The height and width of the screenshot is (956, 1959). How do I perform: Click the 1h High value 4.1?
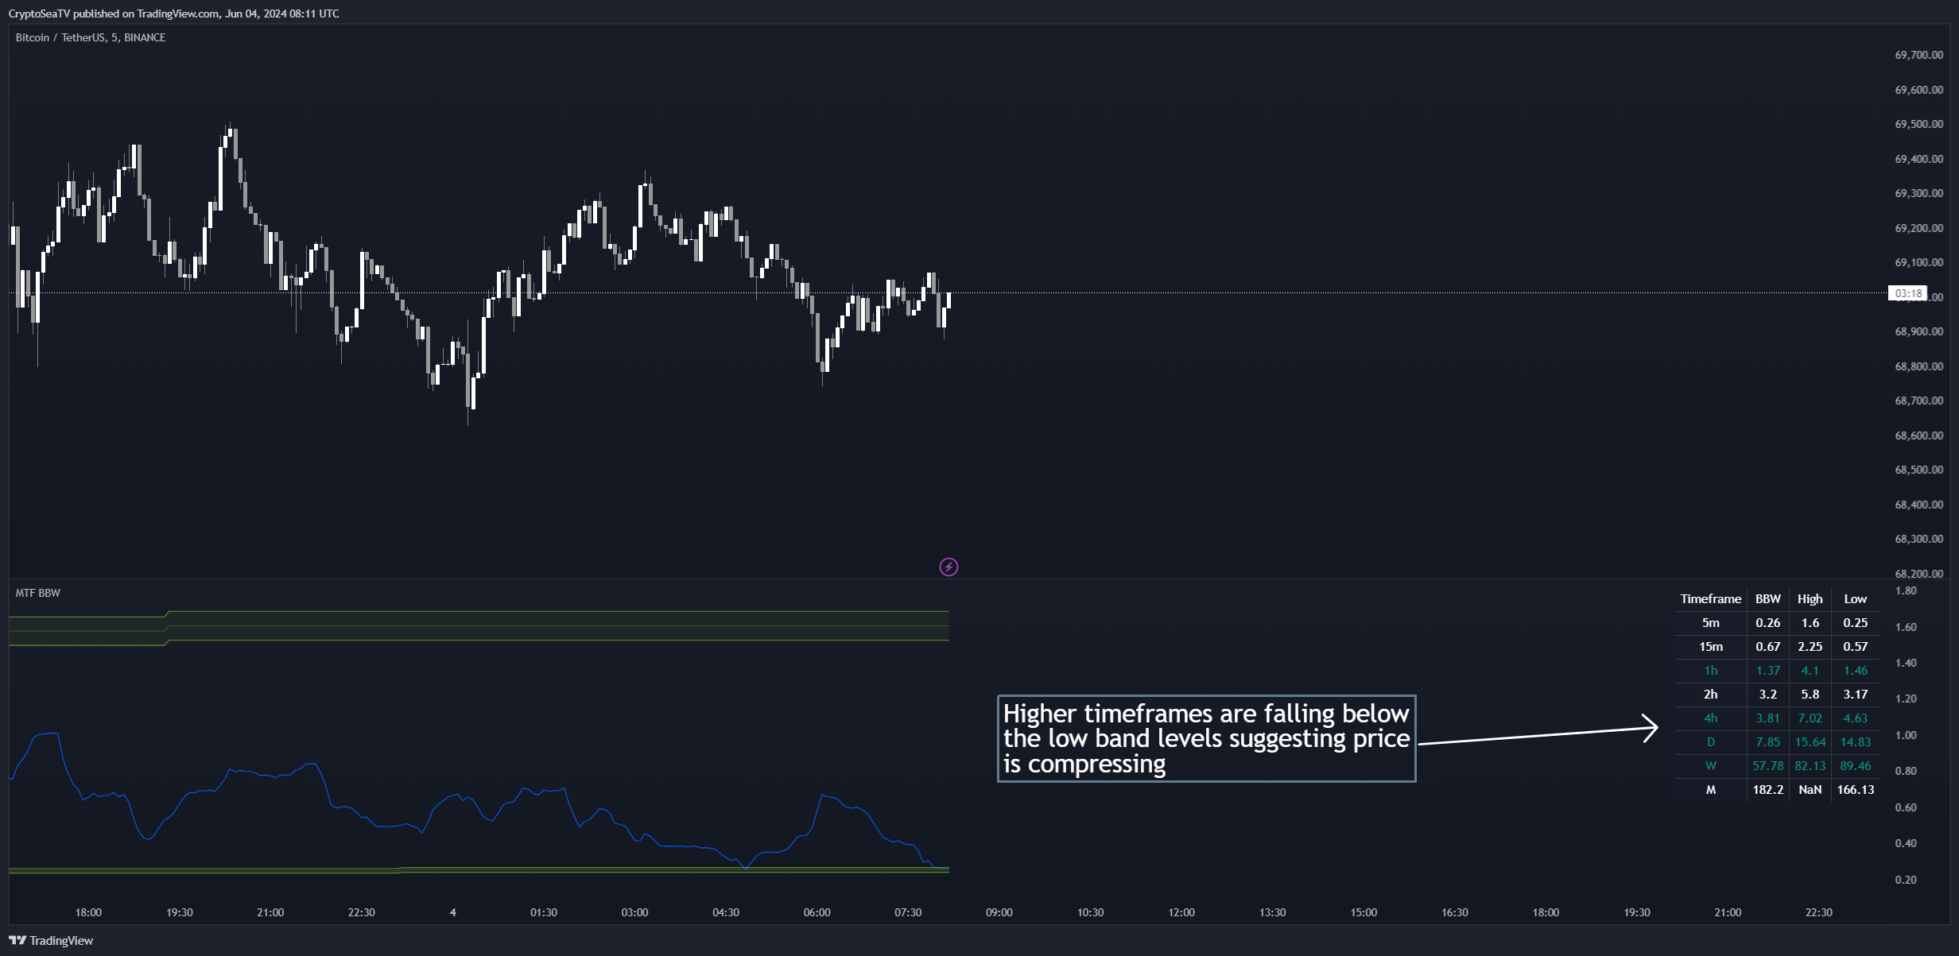[1810, 671]
